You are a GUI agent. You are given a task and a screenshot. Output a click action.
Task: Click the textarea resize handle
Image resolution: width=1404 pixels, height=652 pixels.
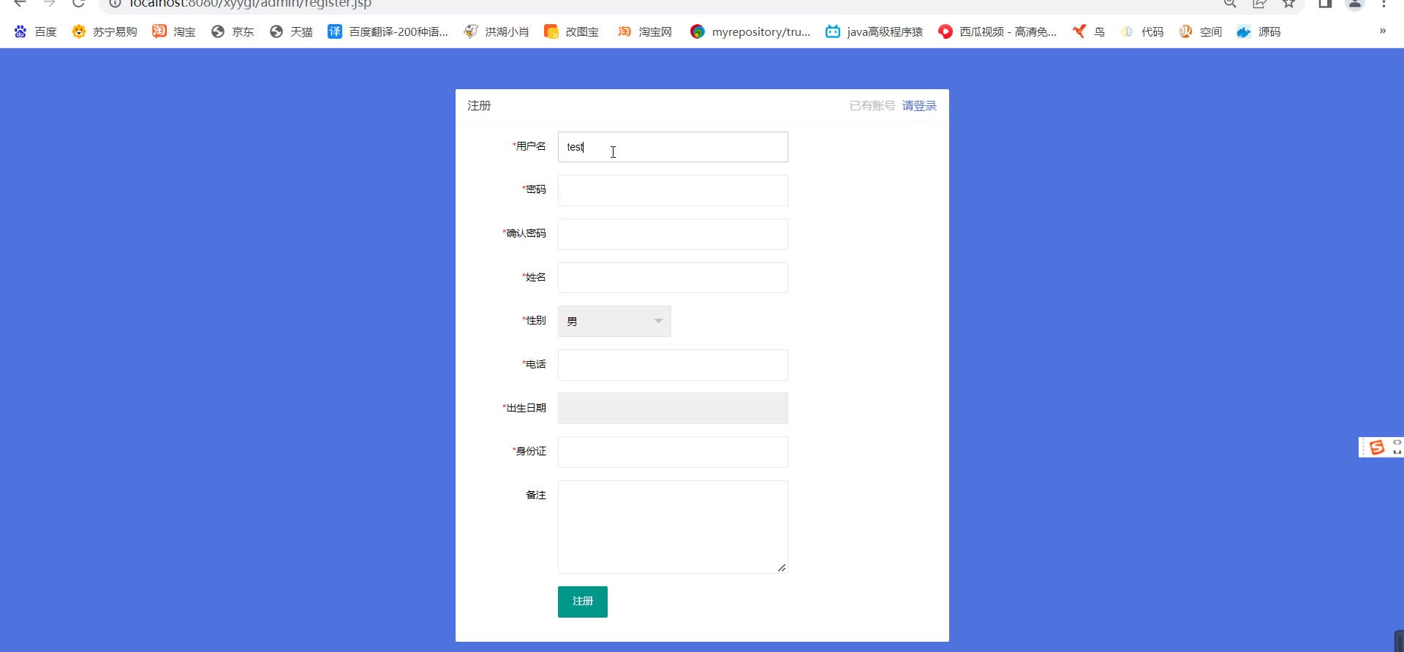[782, 567]
